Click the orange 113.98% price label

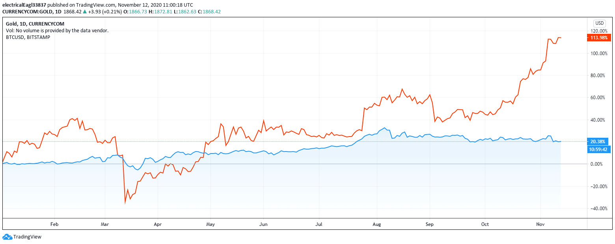click(599, 38)
